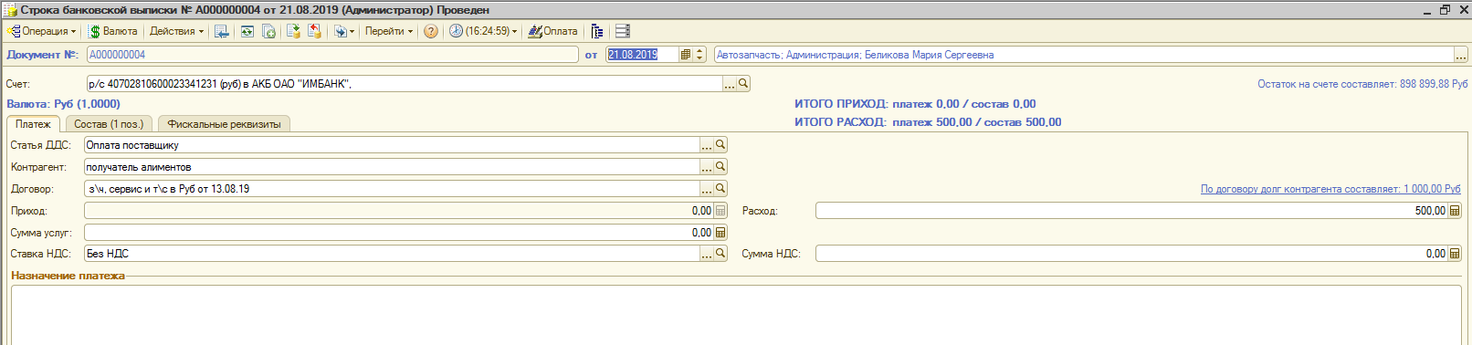Screen dimensions: 1472x345
Task: Click magnifier open icon of Счет field
Action: click(x=743, y=83)
